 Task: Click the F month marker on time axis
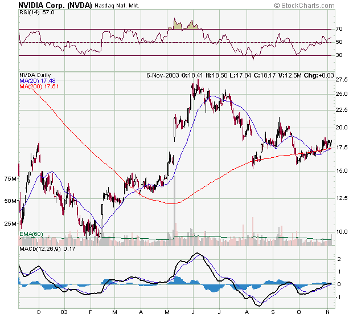coord(91,312)
